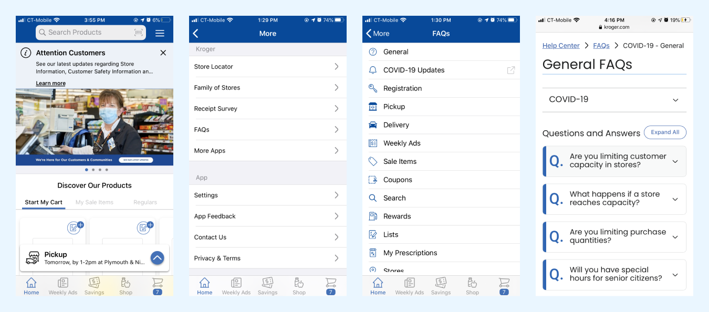Select Search magnifier FAQ icon
The height and width of the screenshot is (312, 709).
click(373, 198)
